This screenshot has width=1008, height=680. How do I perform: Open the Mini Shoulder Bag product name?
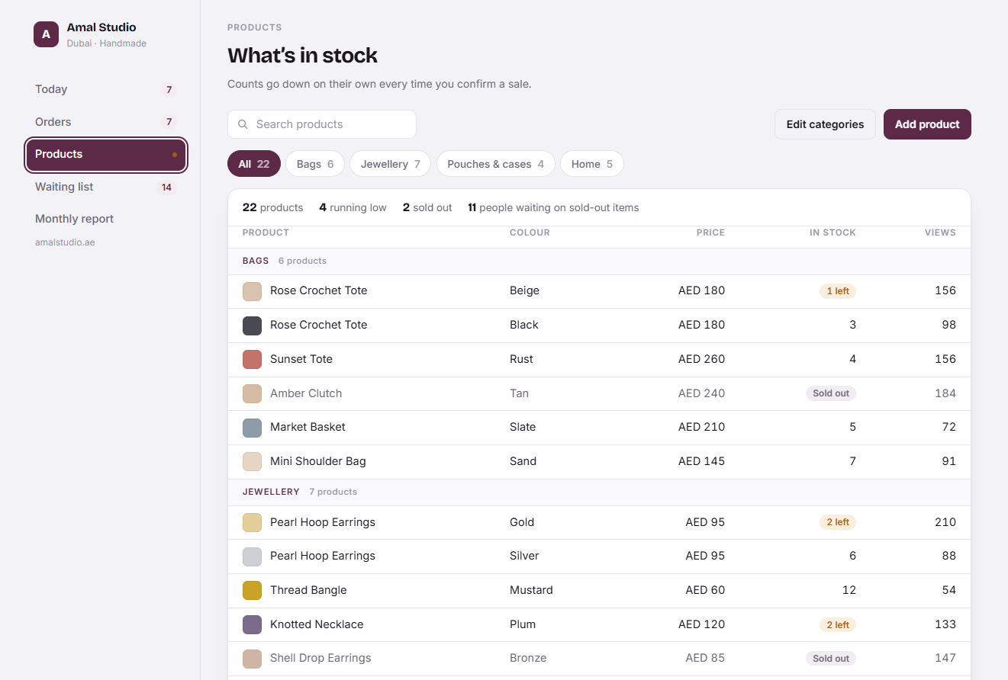pos(318,461)
